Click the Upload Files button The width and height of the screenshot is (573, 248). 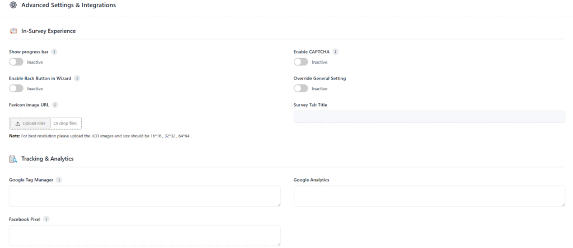[30, 123]
